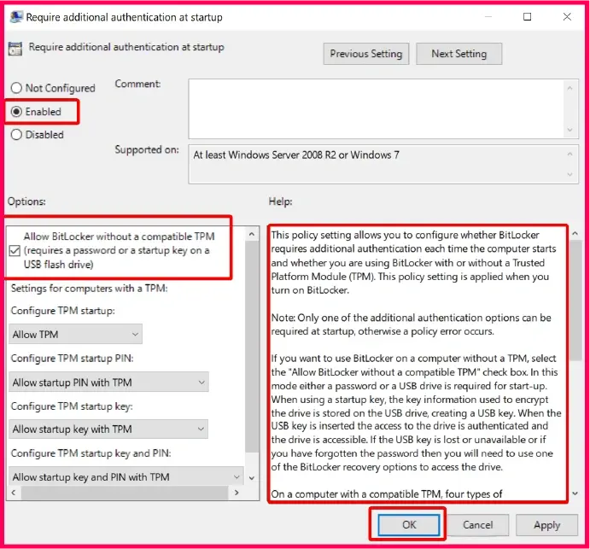Screen dimensions: 590x549
Task: Click the Supported on text field
Action: tap(377, 165)
